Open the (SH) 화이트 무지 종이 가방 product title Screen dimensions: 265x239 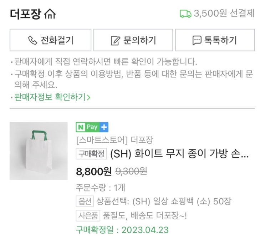click(x=180, y=154)
